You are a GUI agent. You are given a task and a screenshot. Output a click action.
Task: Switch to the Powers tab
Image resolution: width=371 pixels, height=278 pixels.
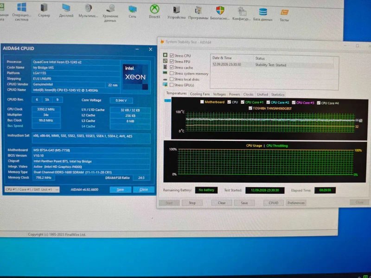(235, 94)
